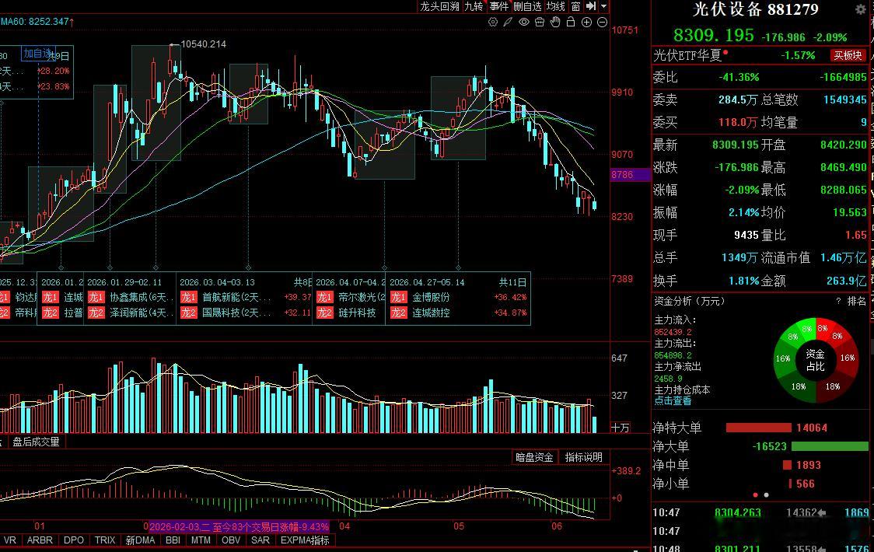
Task: Click the 资金占比 donut chart
Action: [815, 360]
